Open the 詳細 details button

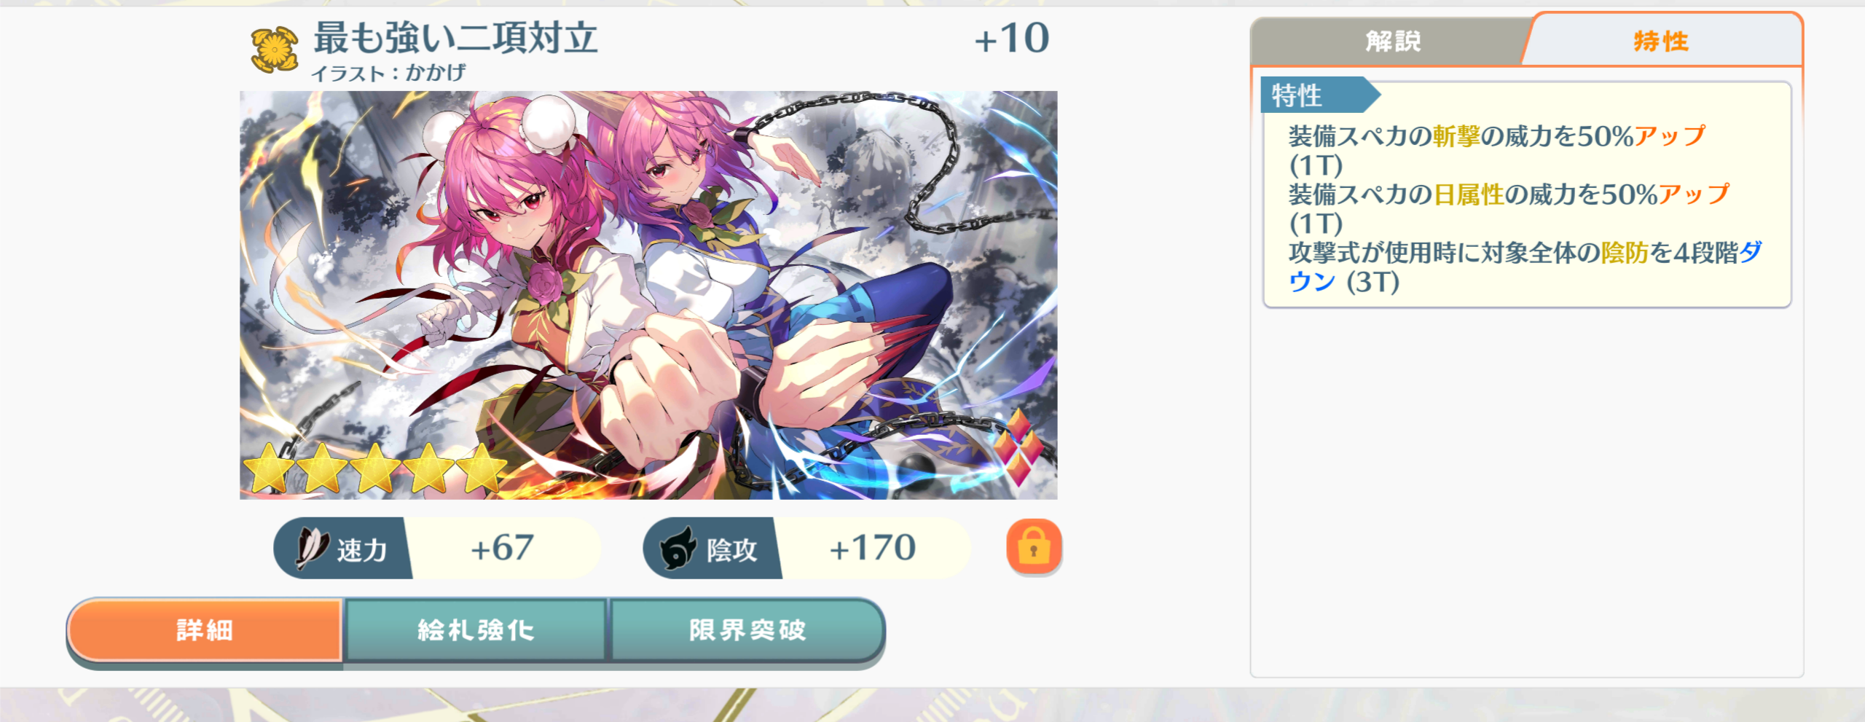[x=205, y=630]
